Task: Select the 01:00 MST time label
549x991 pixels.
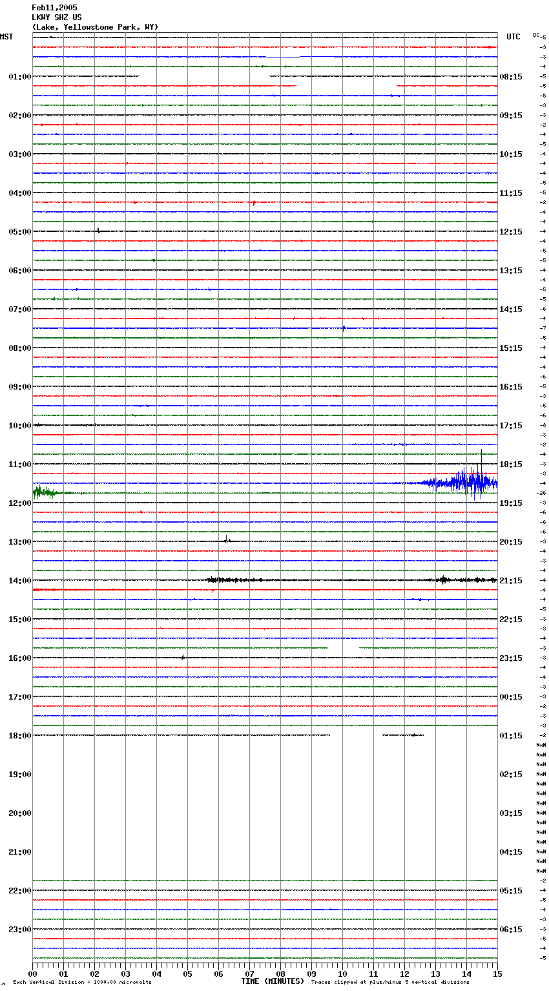Action: [20, 77]
